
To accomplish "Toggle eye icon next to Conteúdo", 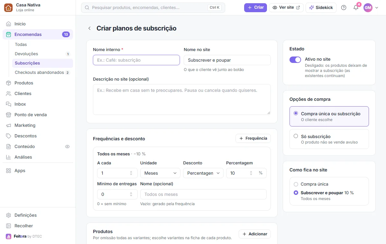I will click(67, 147).
